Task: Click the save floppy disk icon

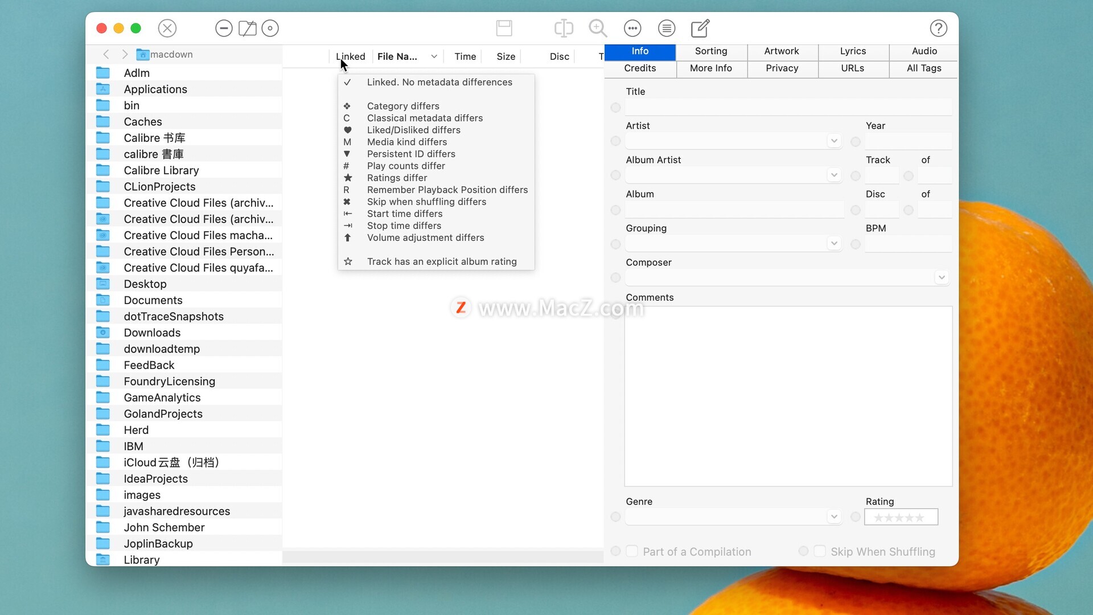Action: (504, 28)
